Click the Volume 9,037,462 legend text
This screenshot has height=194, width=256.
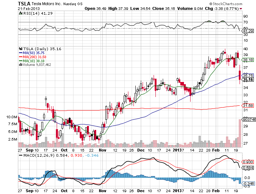coord(37,64)
